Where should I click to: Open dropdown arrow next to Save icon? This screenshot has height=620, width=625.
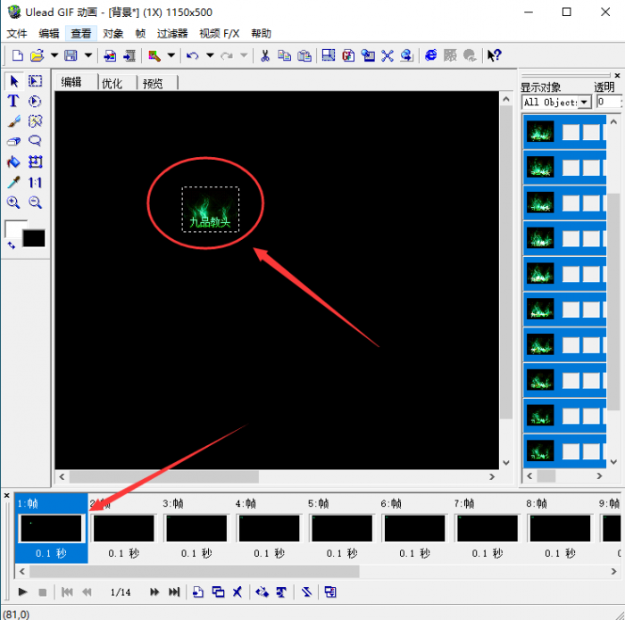pyautogui.click(x=87, y=55)
